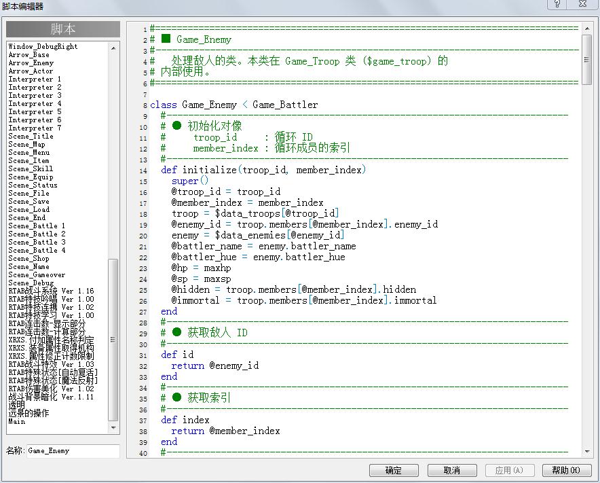Select the Interpreter 4 script

click(x=35, y=104)
